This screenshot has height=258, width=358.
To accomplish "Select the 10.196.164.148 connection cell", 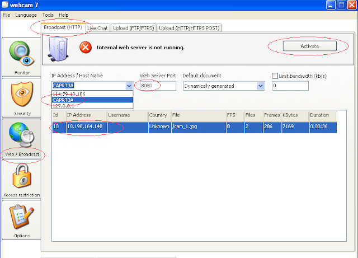I will tap(86, 127).
